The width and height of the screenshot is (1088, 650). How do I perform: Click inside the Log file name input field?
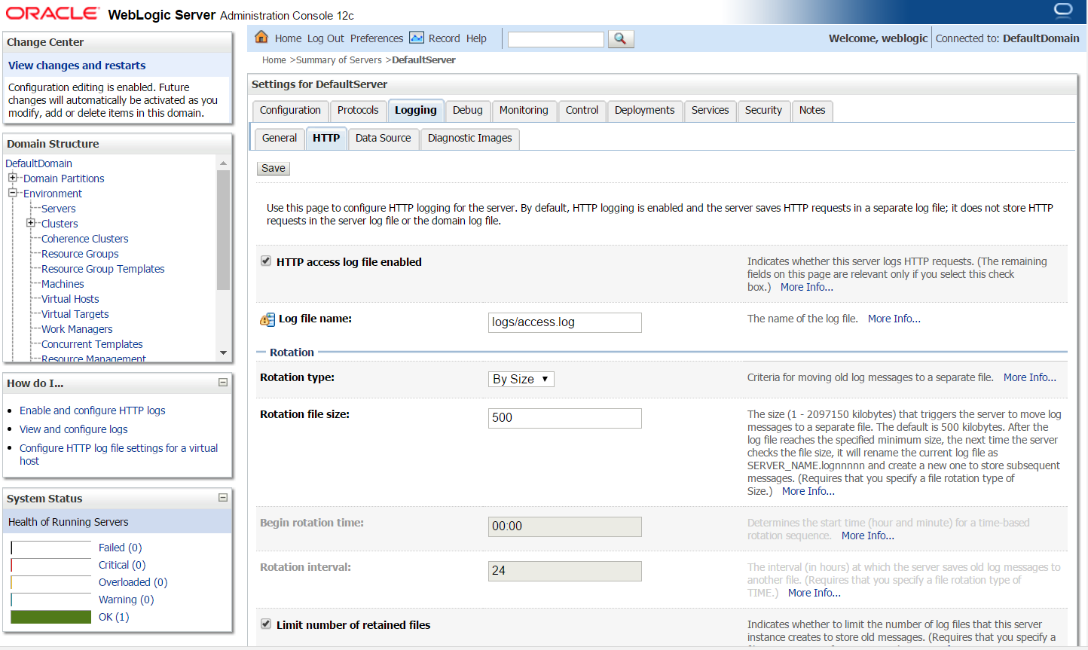point(564,322)
